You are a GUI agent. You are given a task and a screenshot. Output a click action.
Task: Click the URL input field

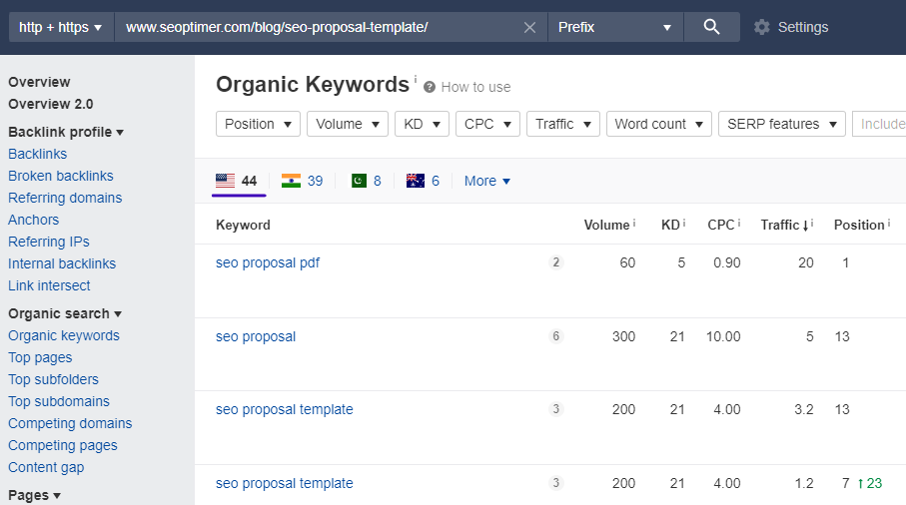tap(320, 27)
